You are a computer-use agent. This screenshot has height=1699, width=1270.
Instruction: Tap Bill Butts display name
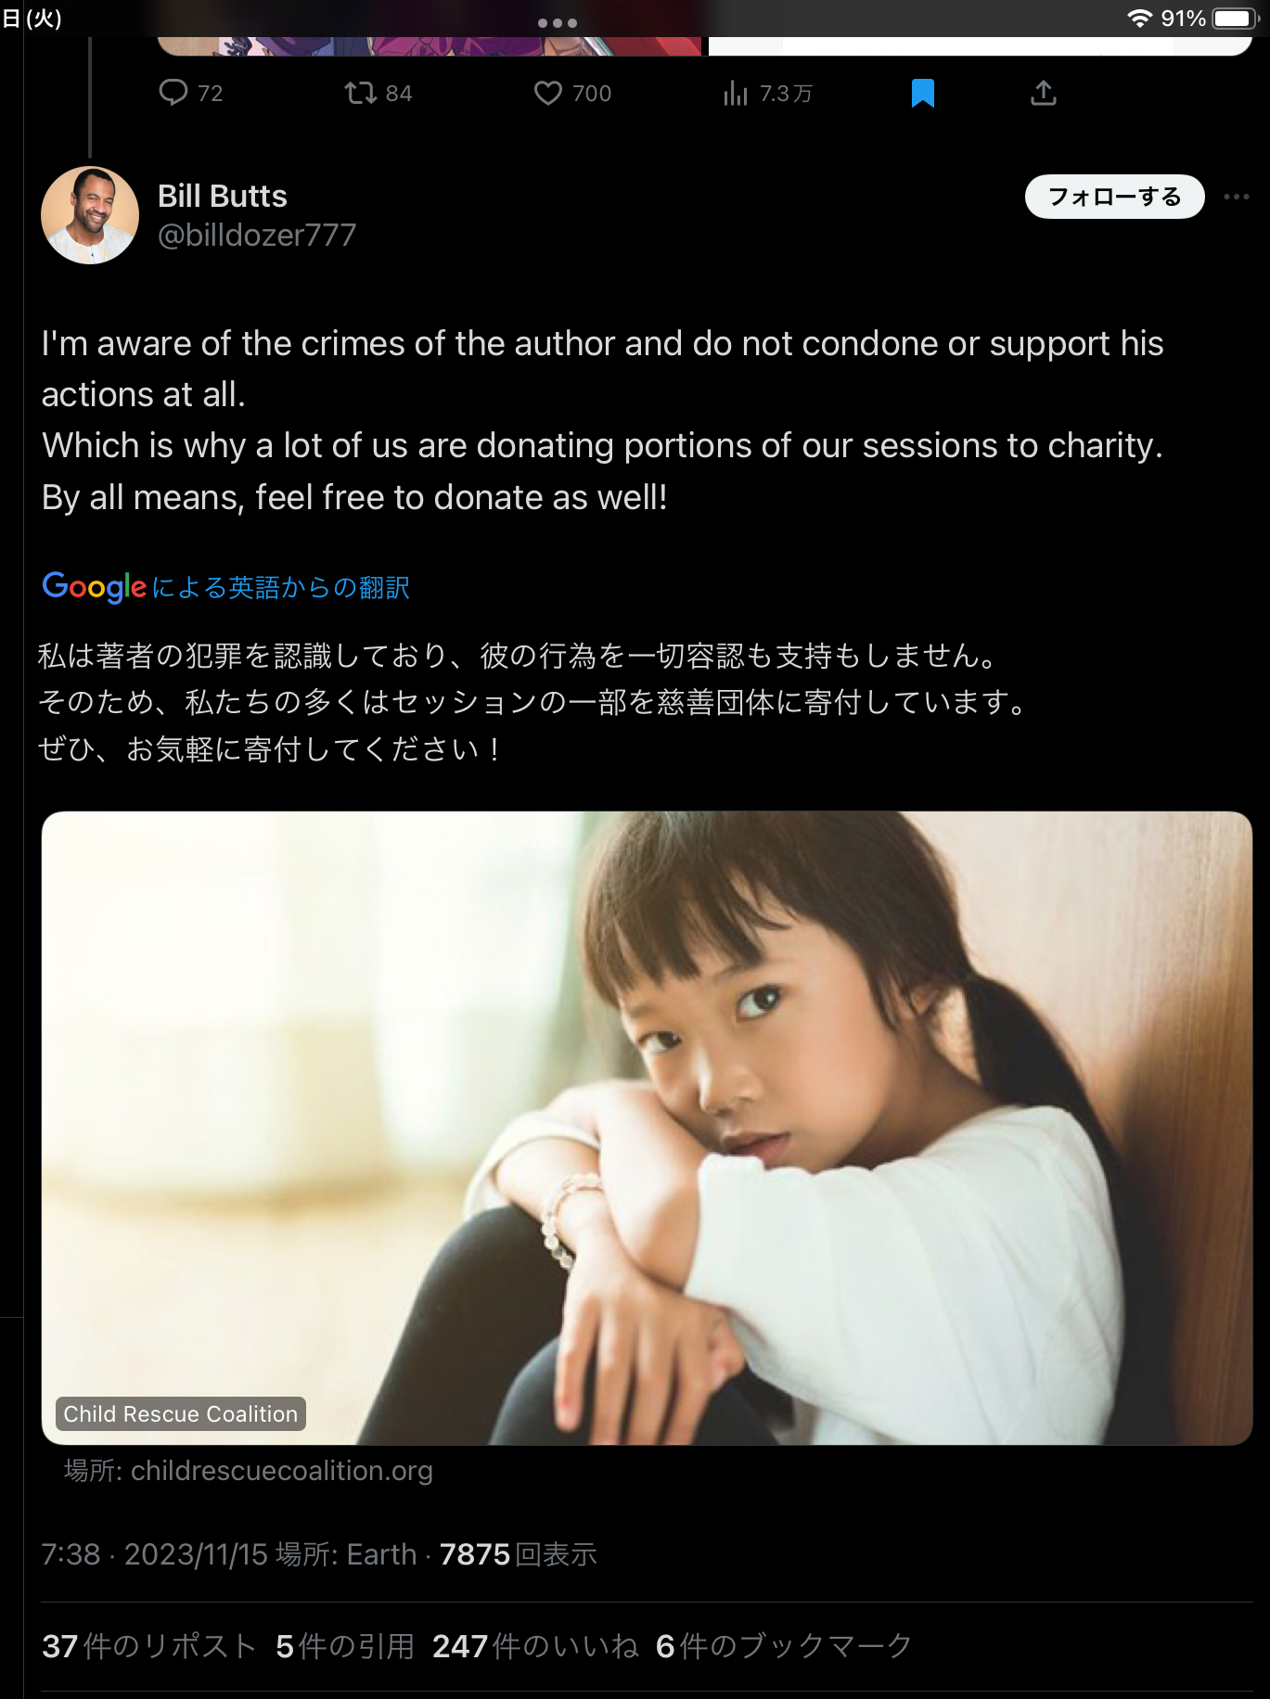coord(223,196)
